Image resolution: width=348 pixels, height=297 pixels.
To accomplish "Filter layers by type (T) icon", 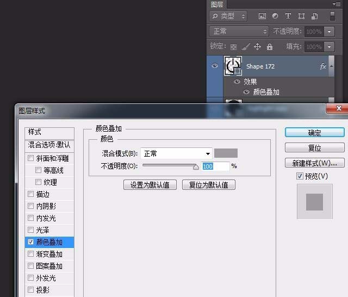I will tap(288, 16).
